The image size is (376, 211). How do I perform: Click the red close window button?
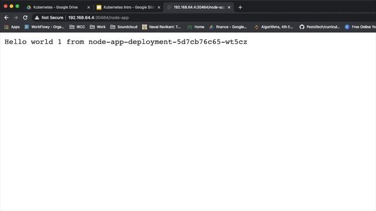point(5,6)
